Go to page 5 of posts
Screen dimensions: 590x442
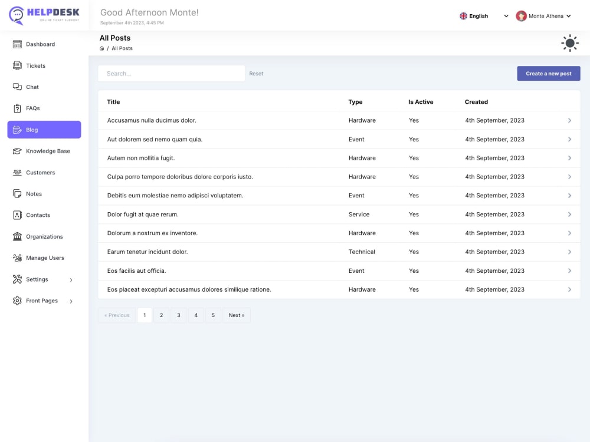point(213,315)
